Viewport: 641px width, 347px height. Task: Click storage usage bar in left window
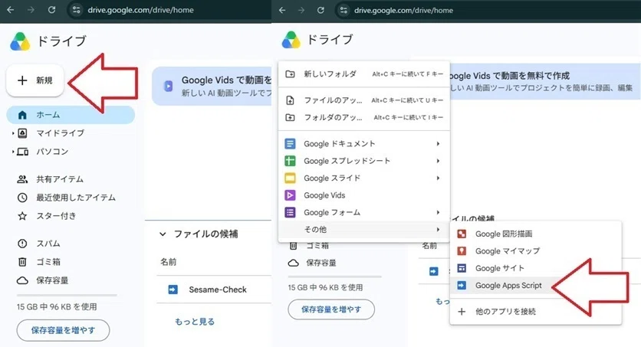tap(67, 295)
